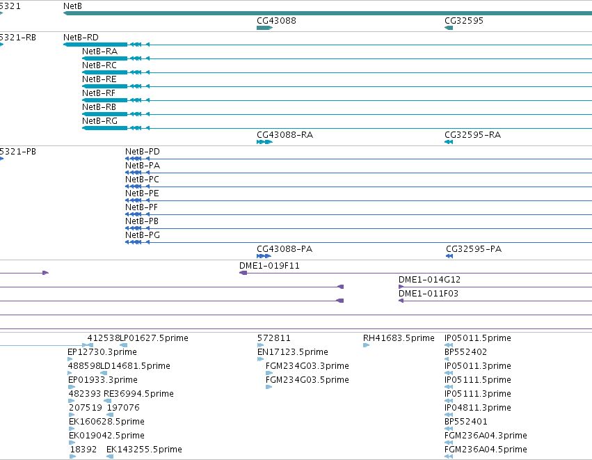Click the 18392 feature label
Viewport: 592px width, 460px height.
click(83, 450)
